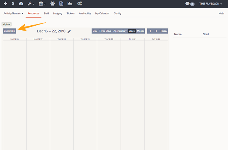Open the My Calendar tab
This screenshot has width=228, height=150.
(x=102, y=14)
